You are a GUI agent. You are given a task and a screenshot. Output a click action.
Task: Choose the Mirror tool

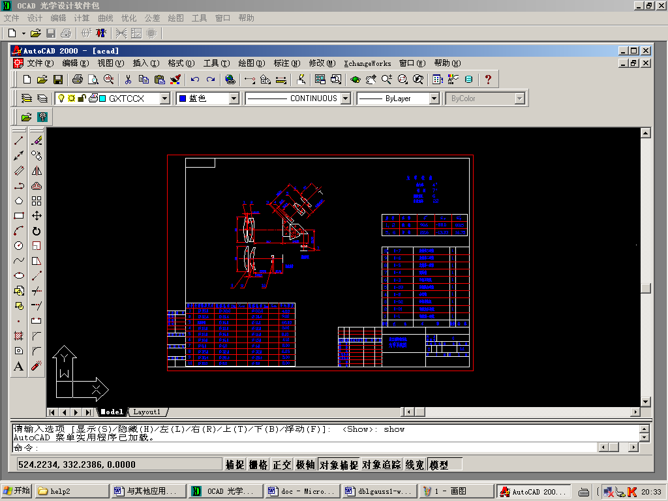coord(37,170)
